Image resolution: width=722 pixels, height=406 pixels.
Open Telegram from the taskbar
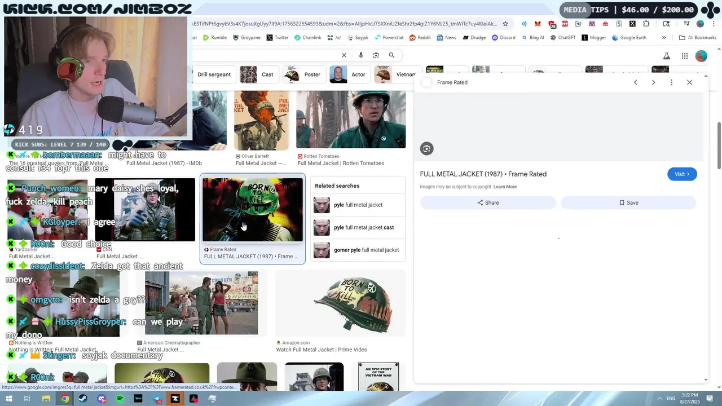click(x=157, y=399)
